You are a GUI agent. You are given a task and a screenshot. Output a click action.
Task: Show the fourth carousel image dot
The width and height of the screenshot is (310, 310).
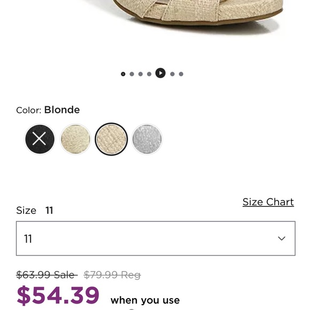[149, 74]
